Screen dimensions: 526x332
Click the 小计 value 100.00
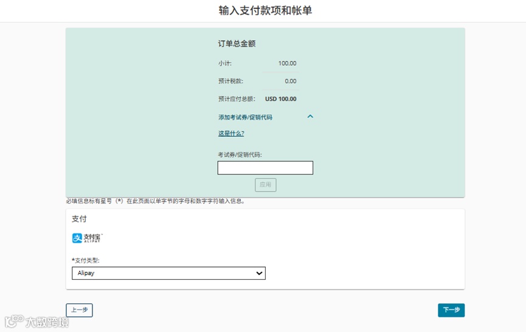click(287, 63)
